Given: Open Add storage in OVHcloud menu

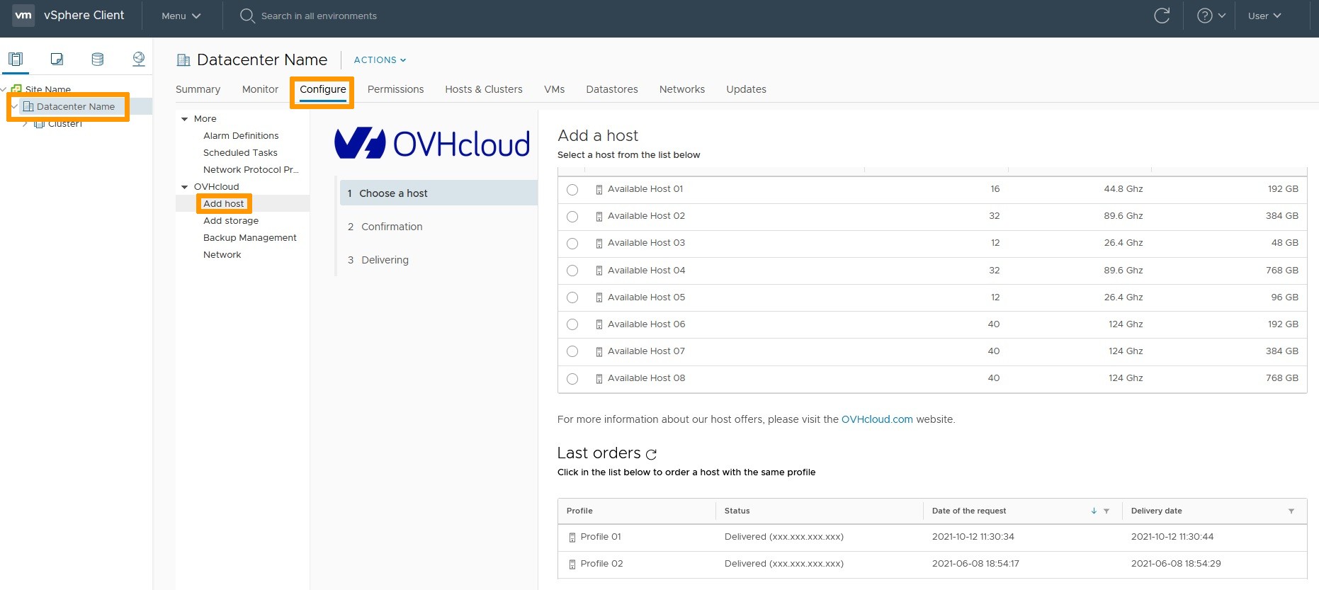Looking at the screenshot, I should click(231, 221).
